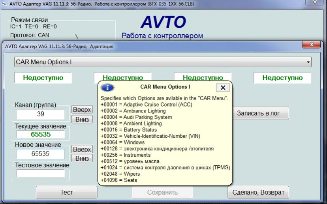Screen dimensions: 327x204
Task: Select the +00004 Audi Parking System line
Action: pyautogui.click(x=136, y=117)
